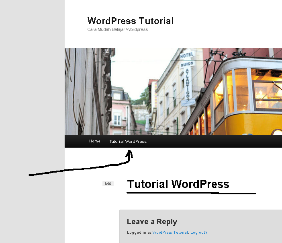Click the Edit button beside the page title
The image size is (282, 243).
click(108, 183)
